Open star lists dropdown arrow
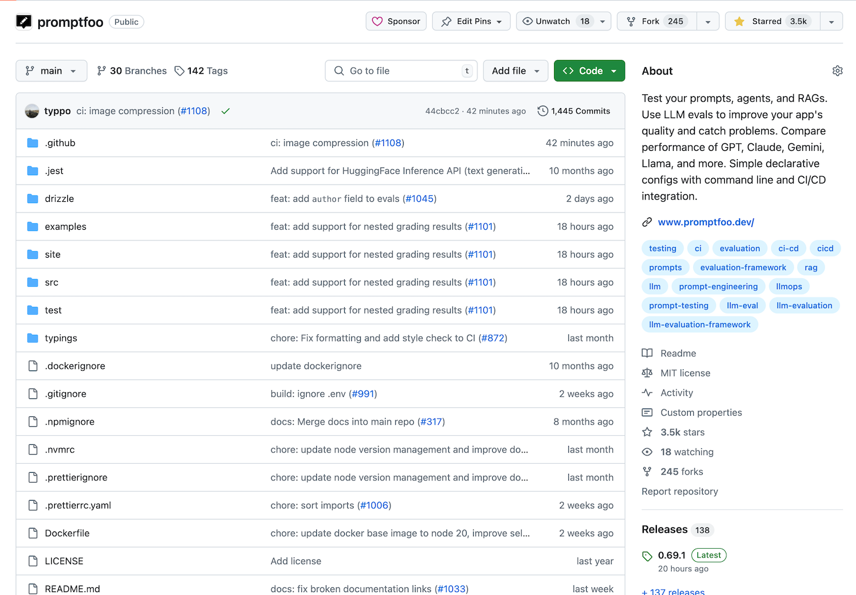 click(x=831, y=21)
